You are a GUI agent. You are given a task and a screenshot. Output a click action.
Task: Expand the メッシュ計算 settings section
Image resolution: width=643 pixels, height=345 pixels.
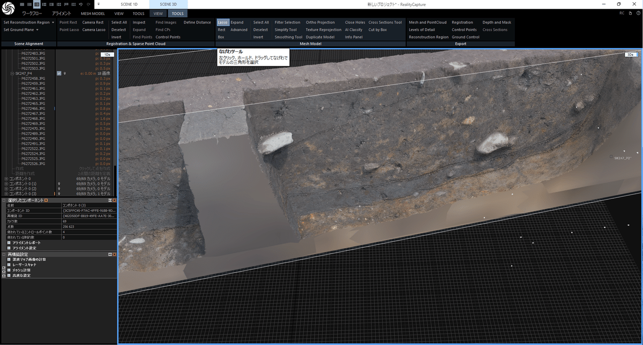9,270
